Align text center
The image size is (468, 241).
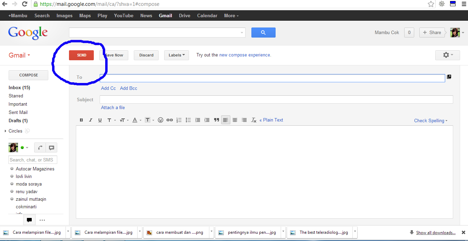235,120
